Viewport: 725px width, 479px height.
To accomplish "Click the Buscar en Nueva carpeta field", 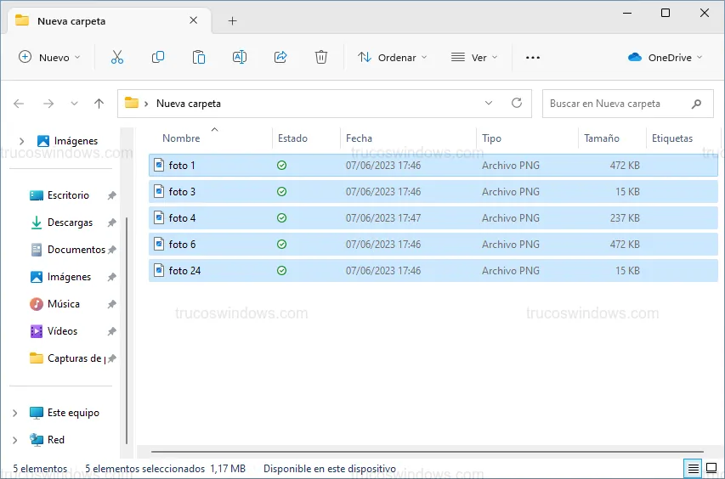I will 616,104.
